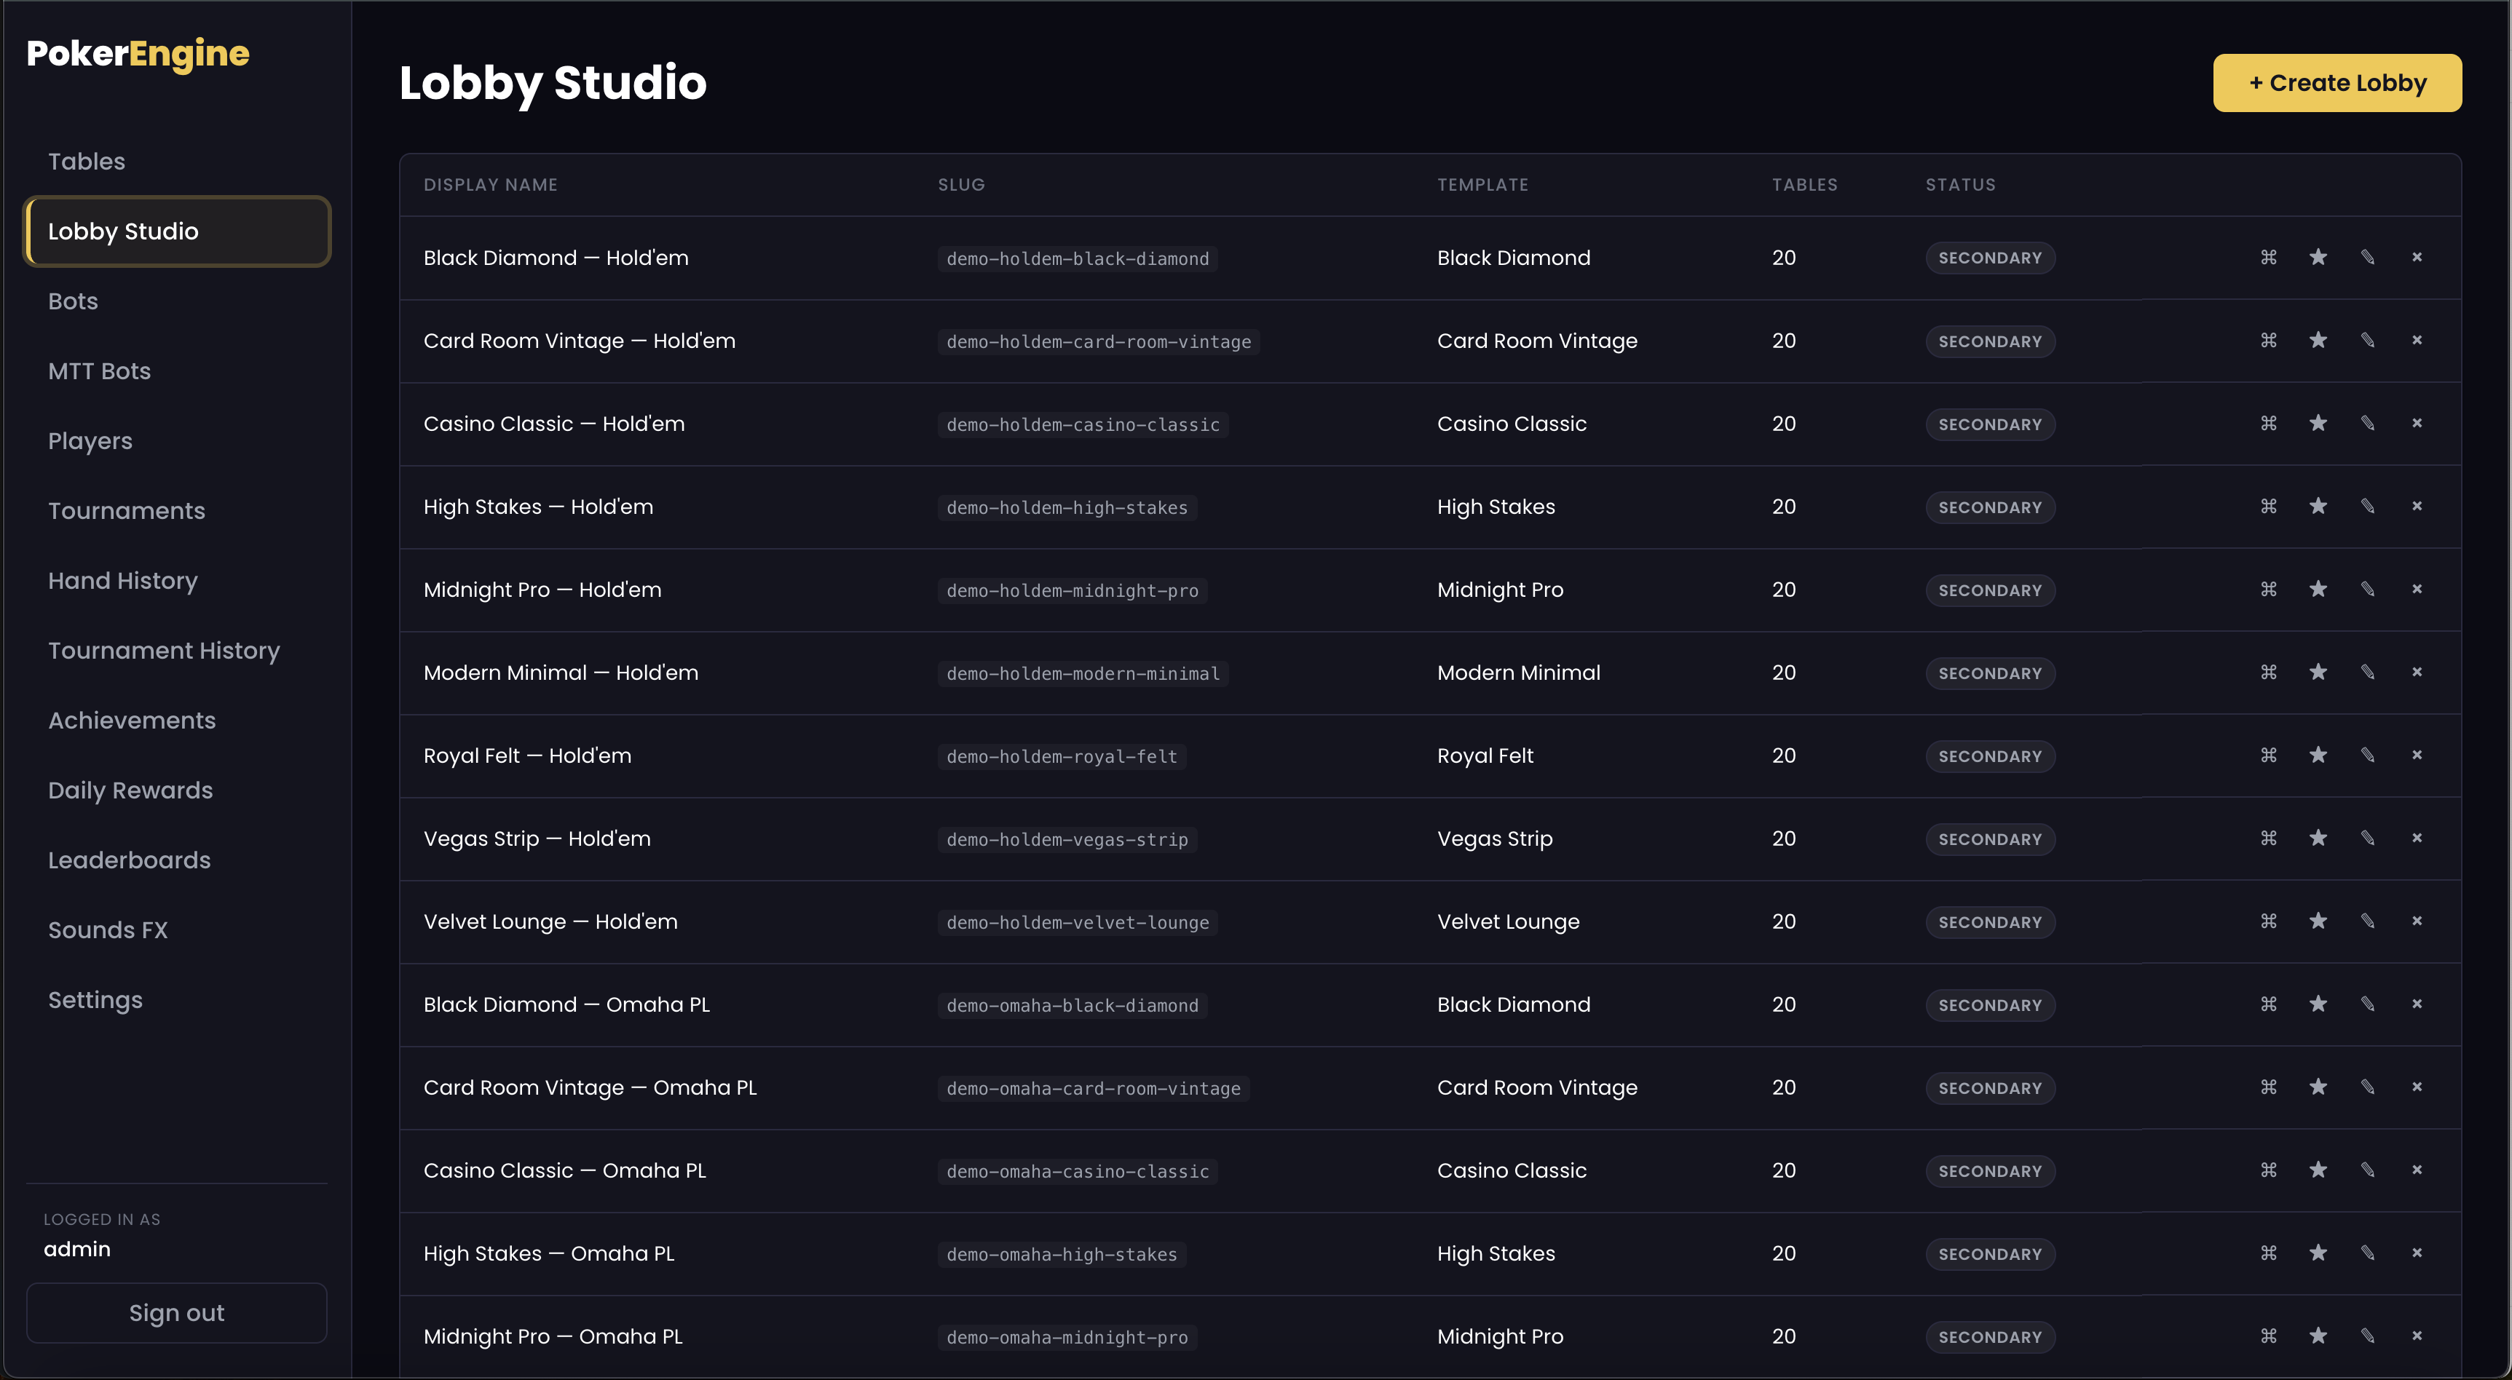Navigate to Players
Viewport: 2512px width, 1380px height.
tap(176, 440)
